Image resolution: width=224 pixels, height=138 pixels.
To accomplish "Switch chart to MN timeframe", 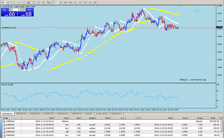I will click(x=95, y=2).
